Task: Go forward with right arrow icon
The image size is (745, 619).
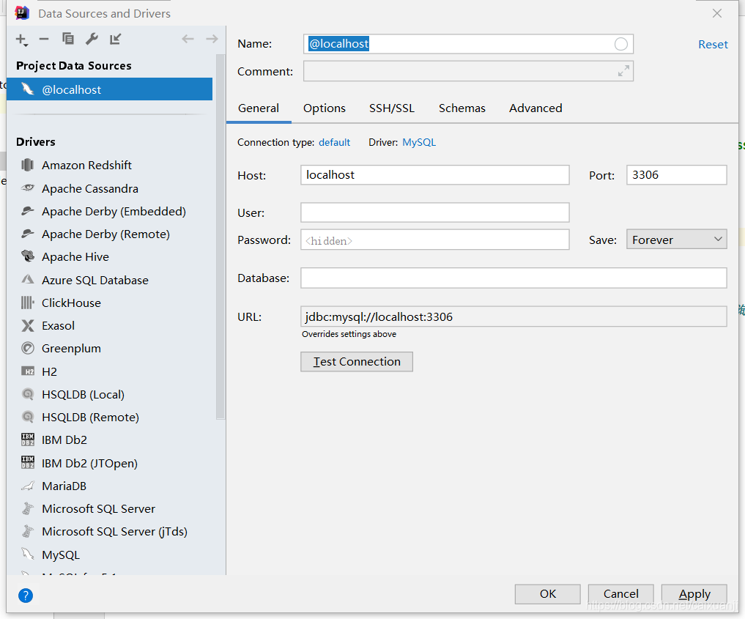Action: [x=212, y=39]
